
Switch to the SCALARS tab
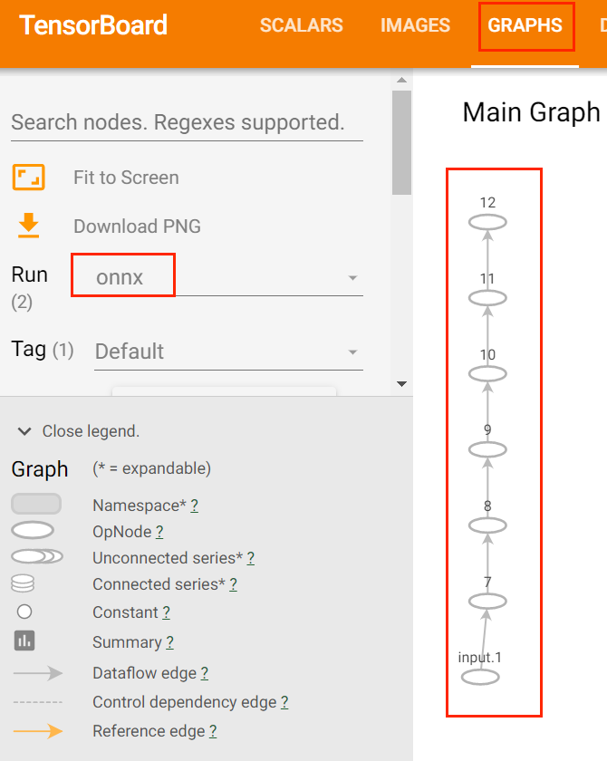point(301,25)
